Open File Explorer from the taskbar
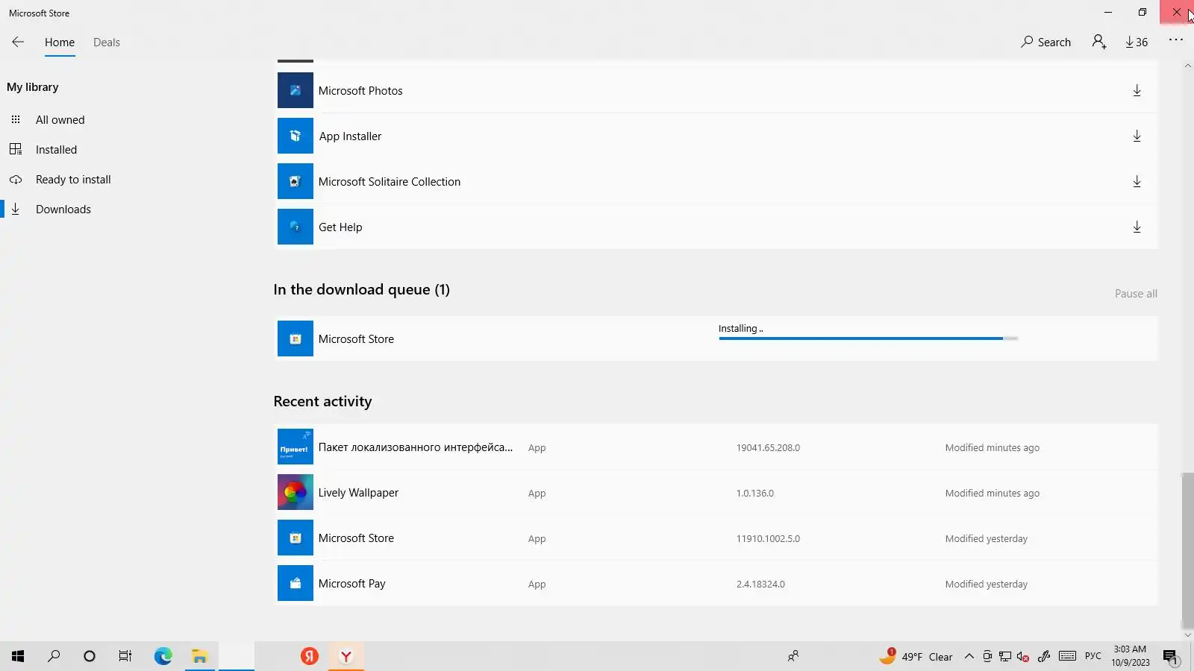 coord(199,656)
